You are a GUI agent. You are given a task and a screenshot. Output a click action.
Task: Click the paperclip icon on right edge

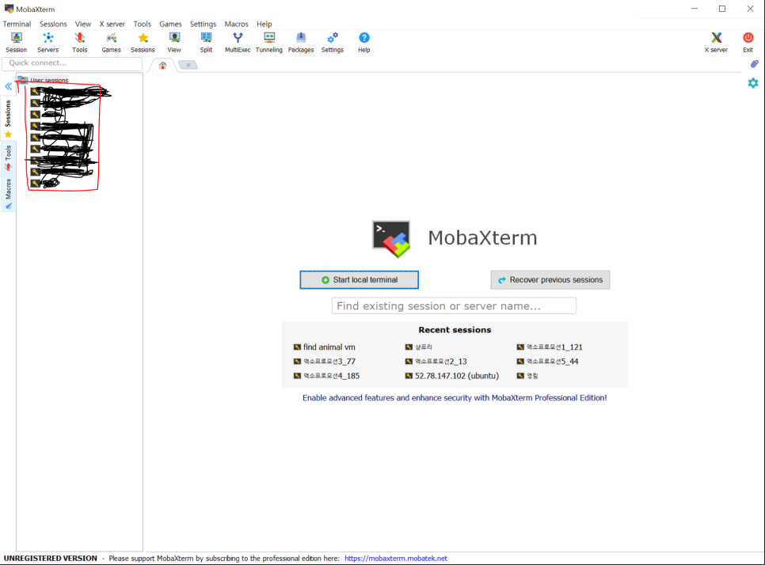[754, 64]
